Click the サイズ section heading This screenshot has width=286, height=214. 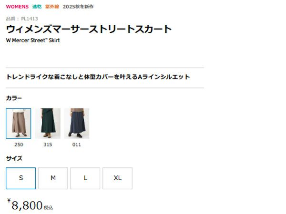click(14, 158)
